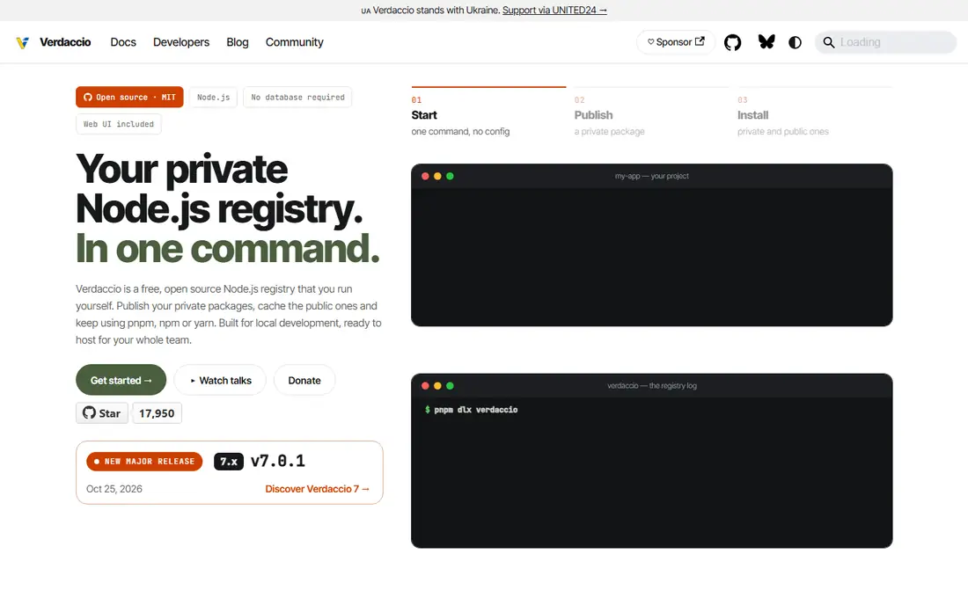Follow the Support via UNITED24 link
Viewport: 968px width, 605px height.
[x=554, y=10]
